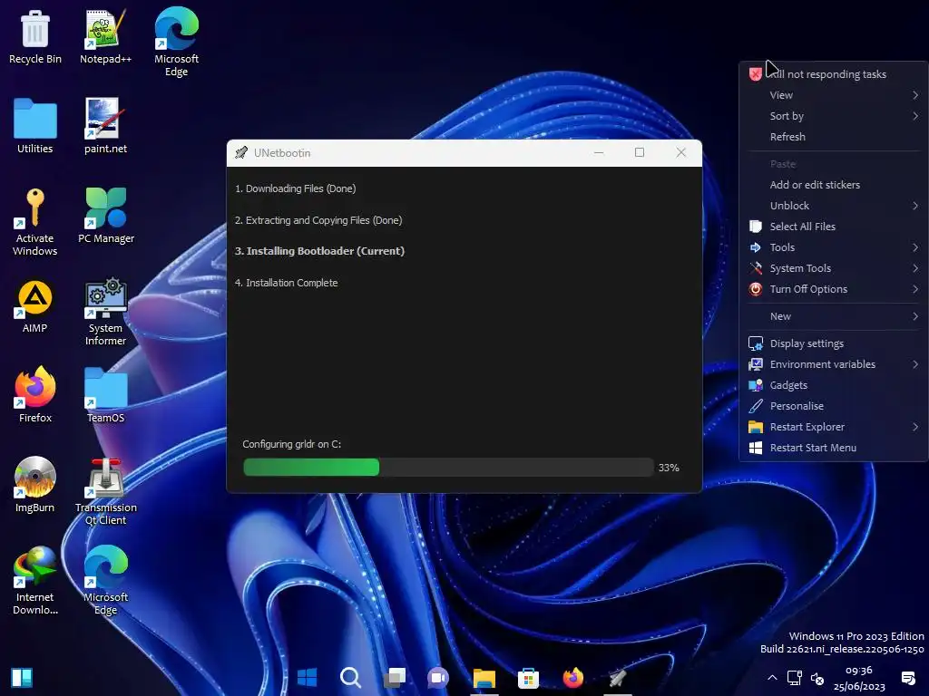The image size is (929, 696).
Task: Click the UNetbootin title bar rocket icon
Action: (x=241, y=152)
